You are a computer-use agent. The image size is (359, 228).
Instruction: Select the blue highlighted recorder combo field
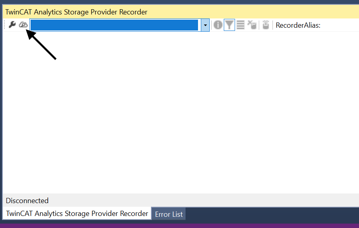pos(114,25)
